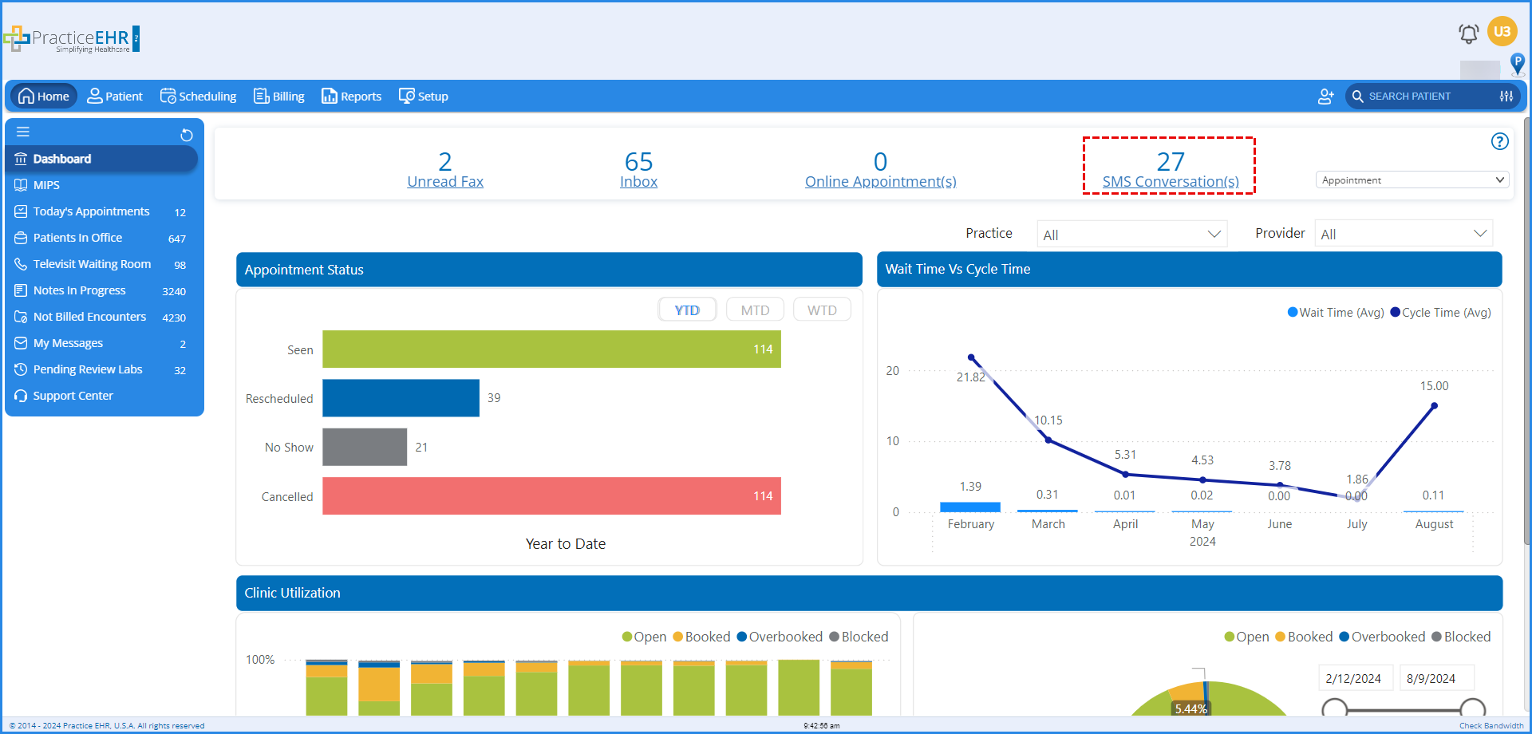Open the Scheduling menu
This screenshot has width=1532, height=734.
199,97
